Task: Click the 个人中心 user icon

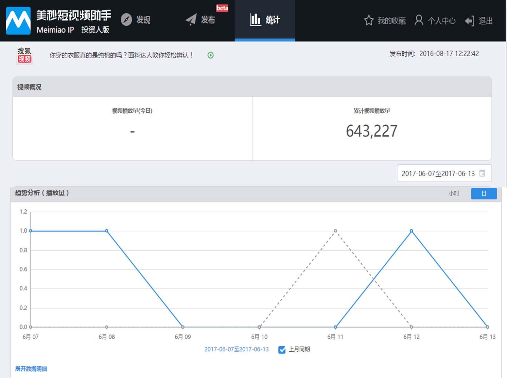Action: 419,20
